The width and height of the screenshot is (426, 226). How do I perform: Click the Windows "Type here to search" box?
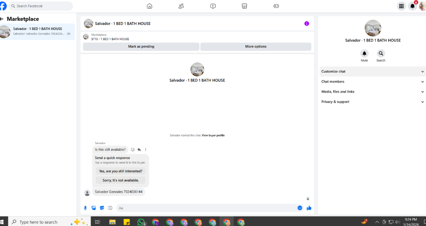point(49,222)
